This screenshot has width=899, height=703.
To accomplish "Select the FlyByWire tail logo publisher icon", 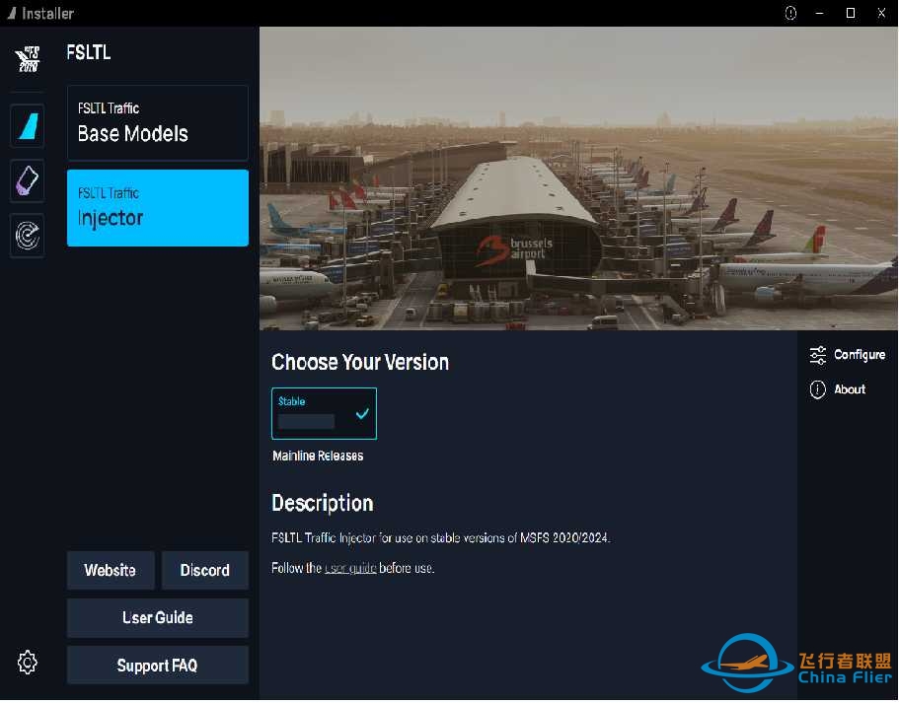I will pyautogui.click(x=28, y=125).
